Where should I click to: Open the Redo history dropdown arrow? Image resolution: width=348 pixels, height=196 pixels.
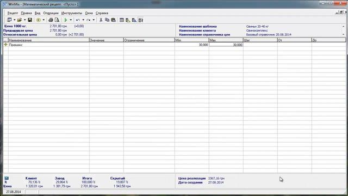tap(94, 20)
